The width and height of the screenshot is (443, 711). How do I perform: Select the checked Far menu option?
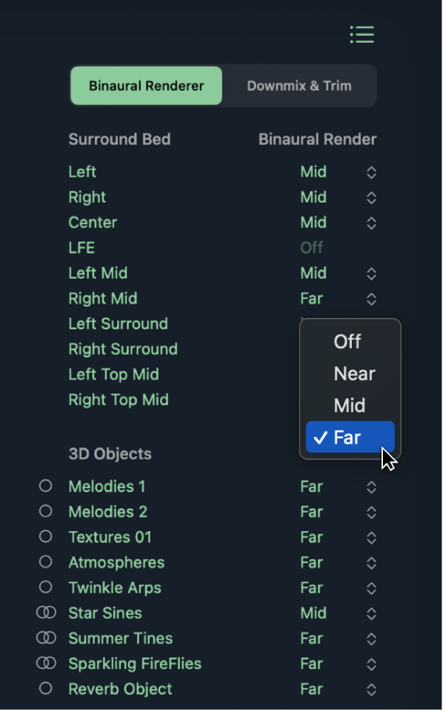[350, 437]
